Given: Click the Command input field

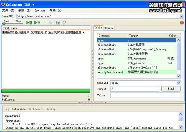Looking at the screenshot, I should pos(144,83).
